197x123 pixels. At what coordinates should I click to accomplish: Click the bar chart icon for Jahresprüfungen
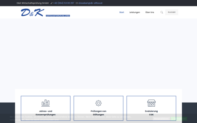click(46, 103)
